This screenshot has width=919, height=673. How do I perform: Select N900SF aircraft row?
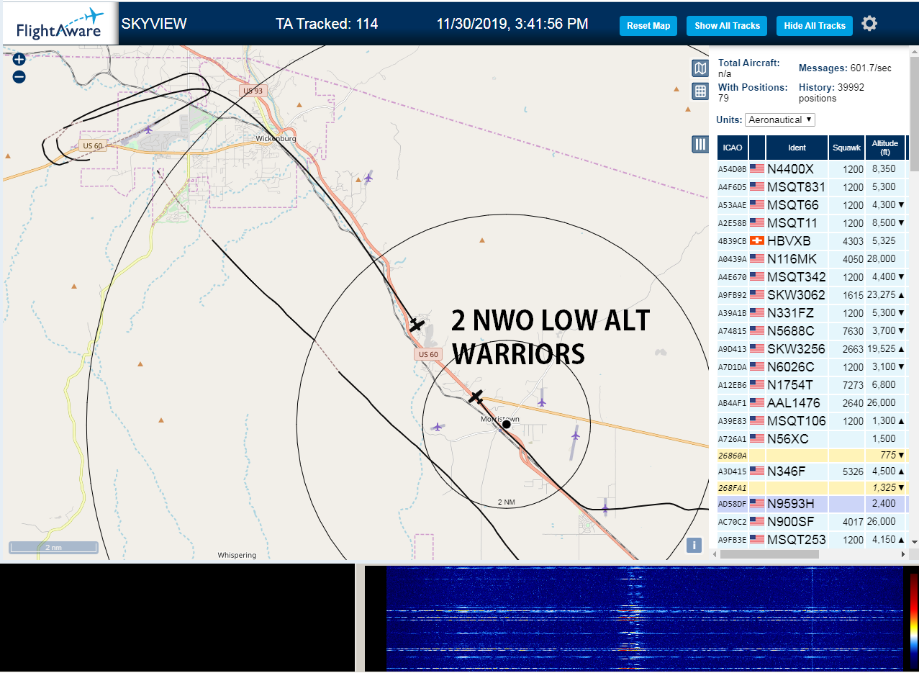point(812,521)
